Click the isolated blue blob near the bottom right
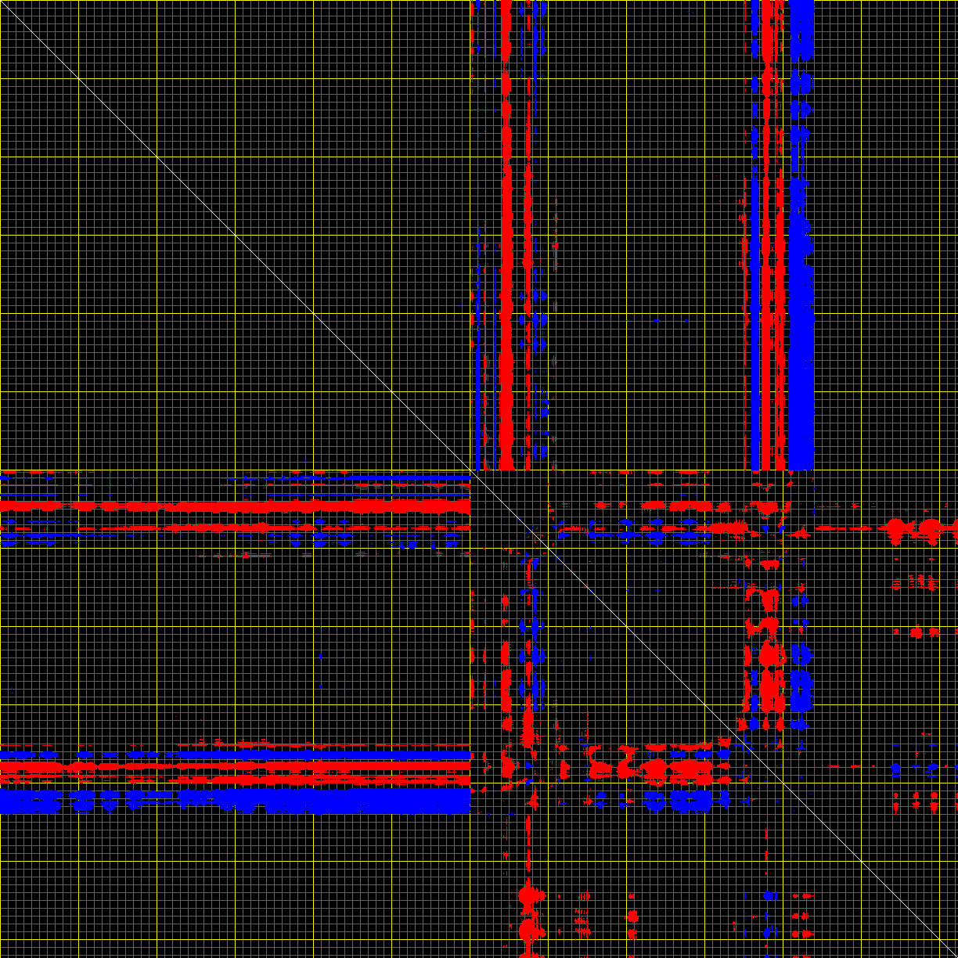The height and width of the screenshot is (958, 958). click(x=769, y=895)
